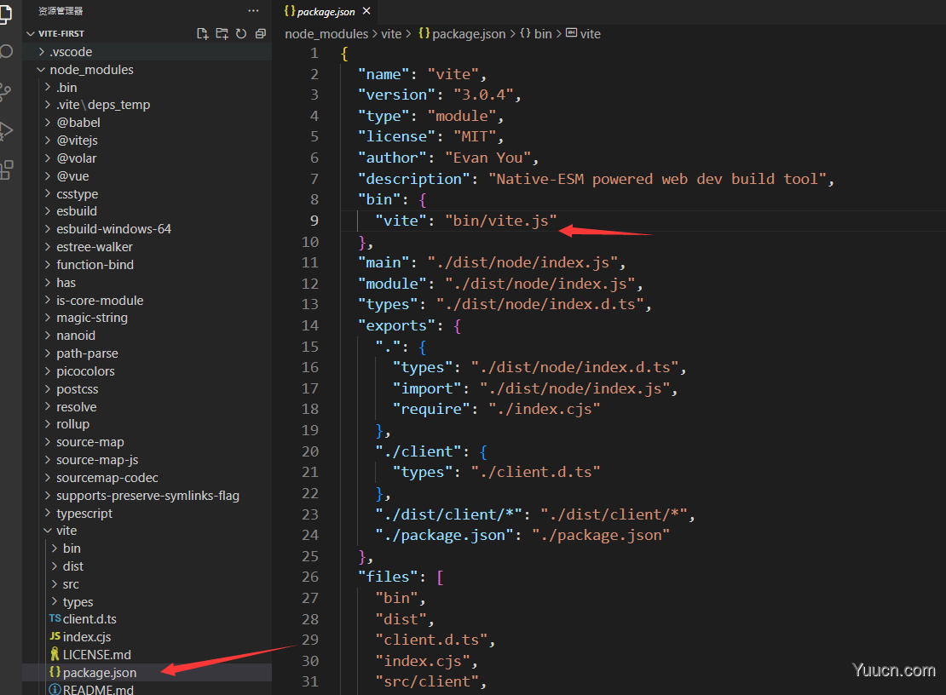This screenshot has height=695, width=946.
Task: Click the "3.0.4" version value
Action: tap(483, 95)
